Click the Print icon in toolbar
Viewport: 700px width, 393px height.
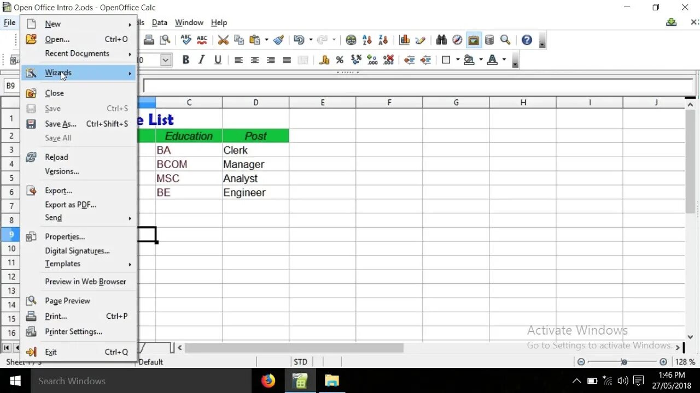click(148, 40)
